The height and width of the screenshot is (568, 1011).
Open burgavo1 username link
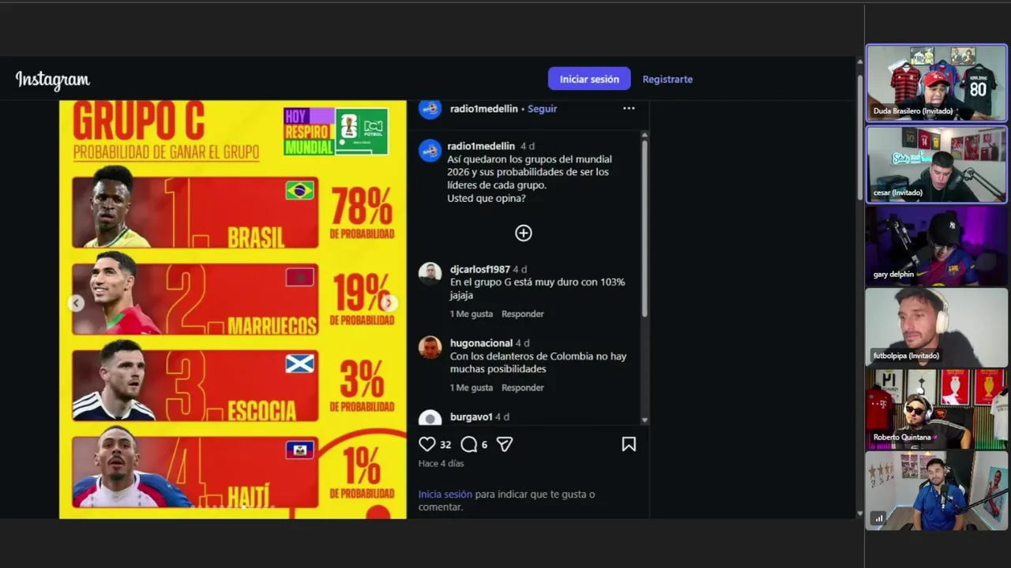[472, 417]
